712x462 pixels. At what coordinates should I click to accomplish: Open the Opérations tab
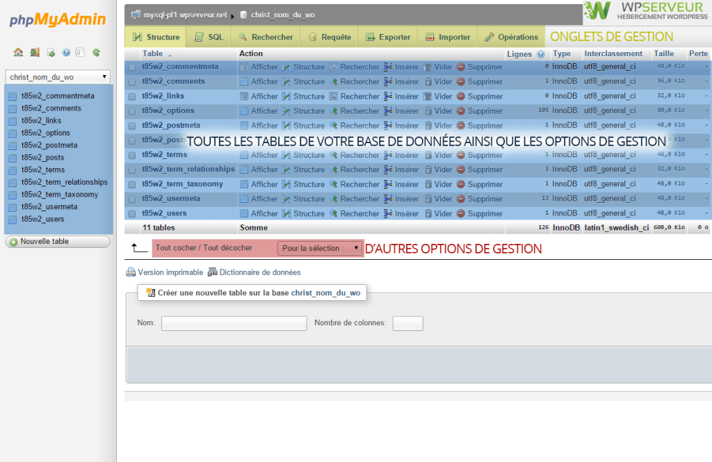(510, 37)
